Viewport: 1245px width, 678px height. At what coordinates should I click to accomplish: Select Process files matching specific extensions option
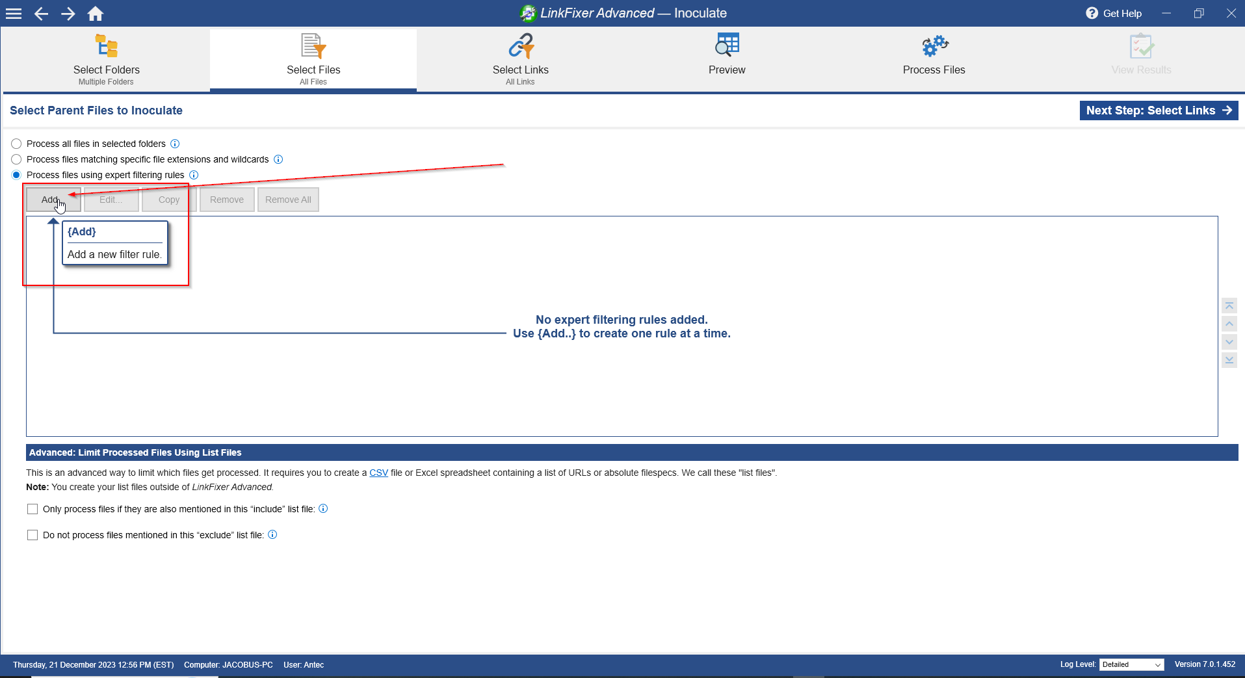click(x=16, y=159)
